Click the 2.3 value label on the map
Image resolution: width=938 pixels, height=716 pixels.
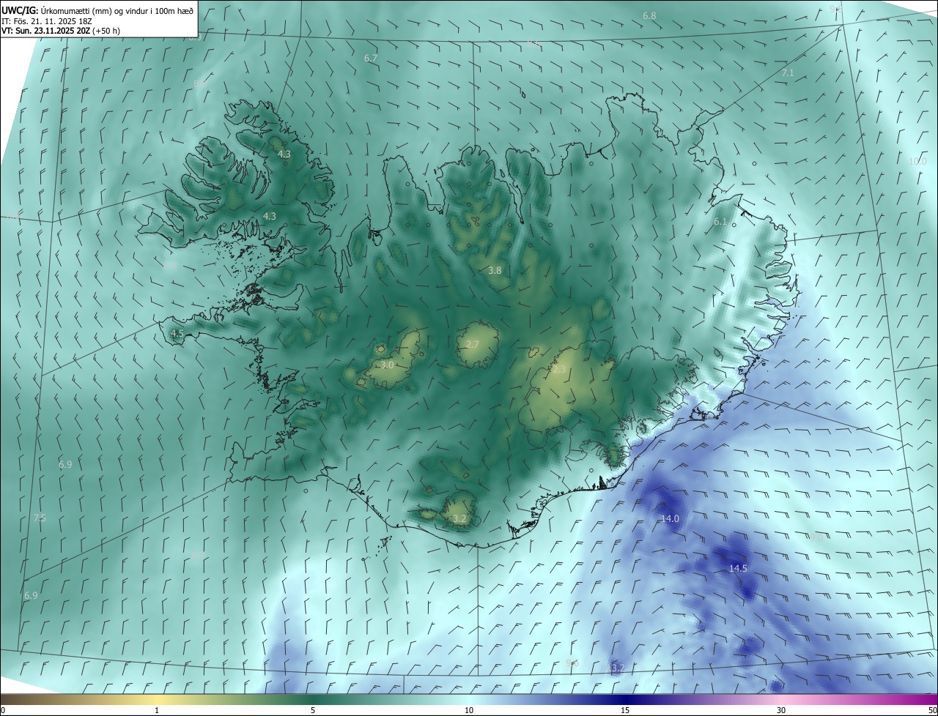(x=559, y=370)
